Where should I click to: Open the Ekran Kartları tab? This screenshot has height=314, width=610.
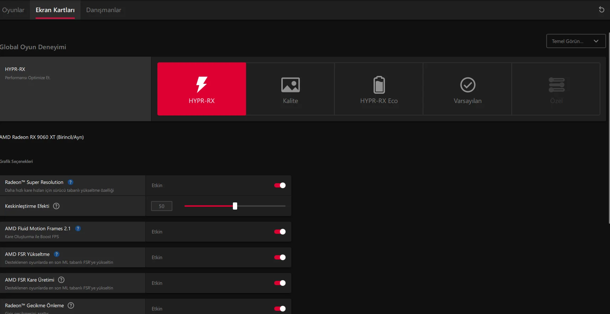pyautogui.click(x=55, y=10)
